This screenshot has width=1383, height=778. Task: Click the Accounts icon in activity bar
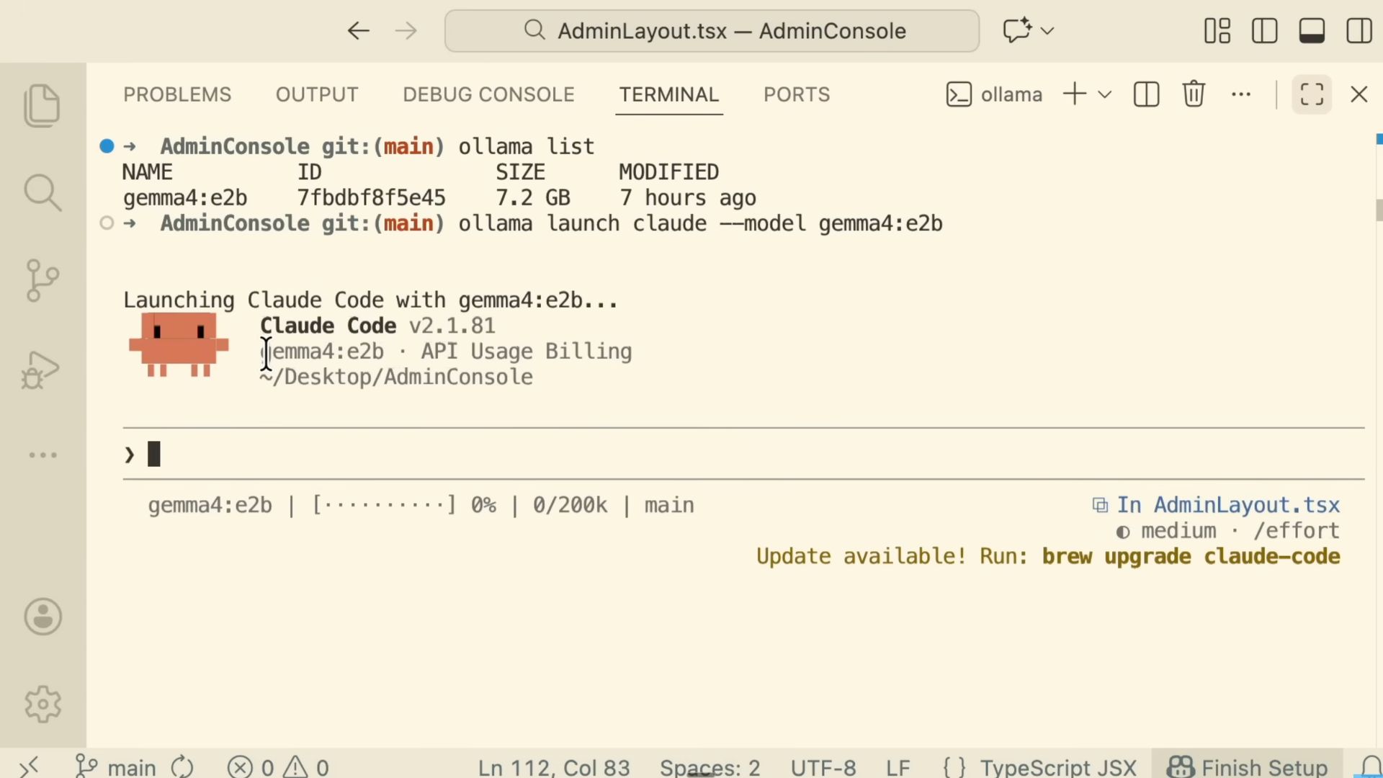pyautogui.click(x=42, y=617)
